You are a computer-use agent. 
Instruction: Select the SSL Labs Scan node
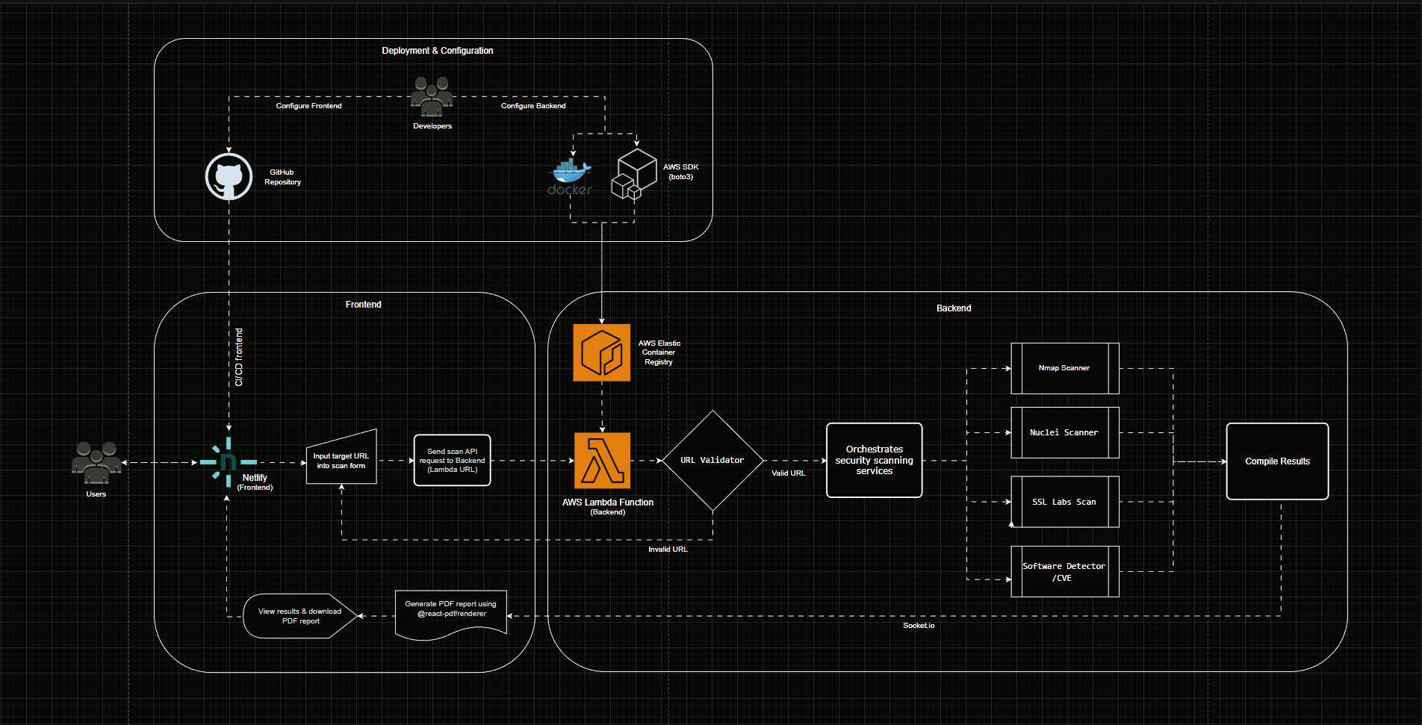click(1064, 502)
